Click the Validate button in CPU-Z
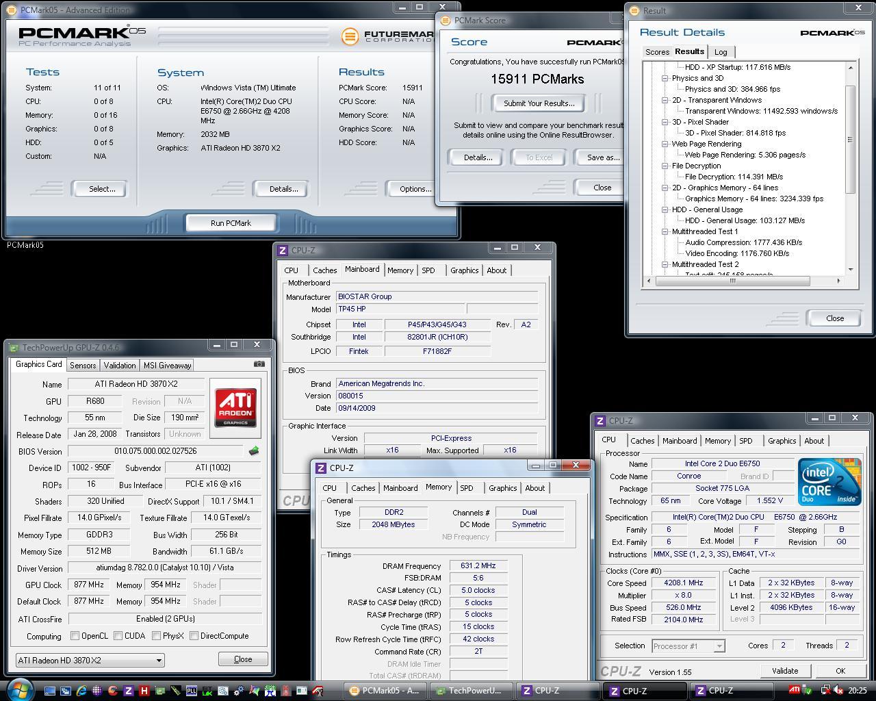Screen dimensions: 876x701 [x=785, y=671]
